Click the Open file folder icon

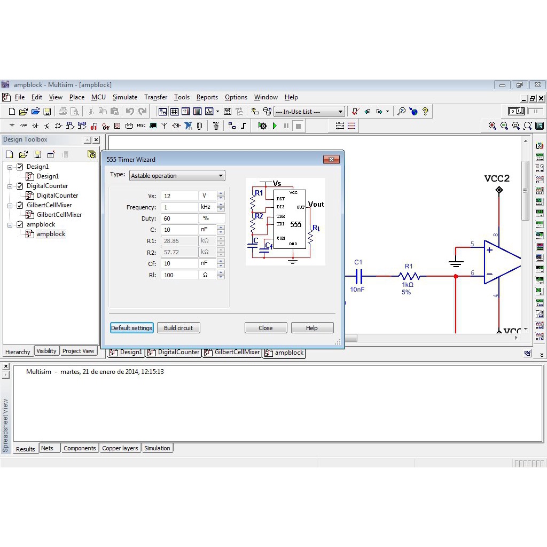(x=23, y=112)
